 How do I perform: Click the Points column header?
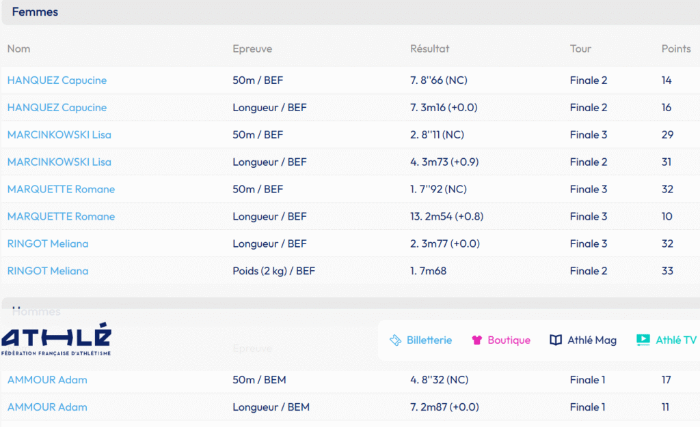pos(676,49)
